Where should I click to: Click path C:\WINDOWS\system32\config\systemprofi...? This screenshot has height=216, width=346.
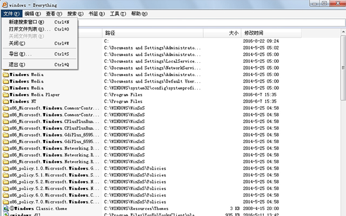(152, 88)
